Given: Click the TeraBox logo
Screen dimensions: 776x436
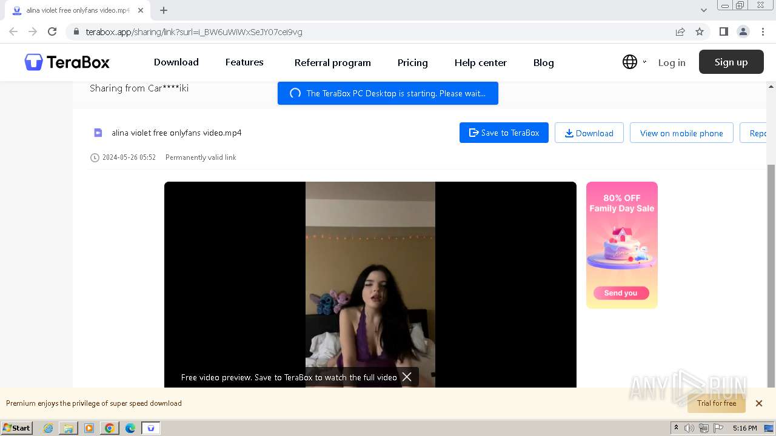Looking at the screenshot, I should (67, 62).
